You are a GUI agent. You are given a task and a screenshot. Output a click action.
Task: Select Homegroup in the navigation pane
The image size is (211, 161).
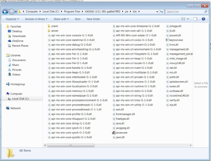point(17,84)
